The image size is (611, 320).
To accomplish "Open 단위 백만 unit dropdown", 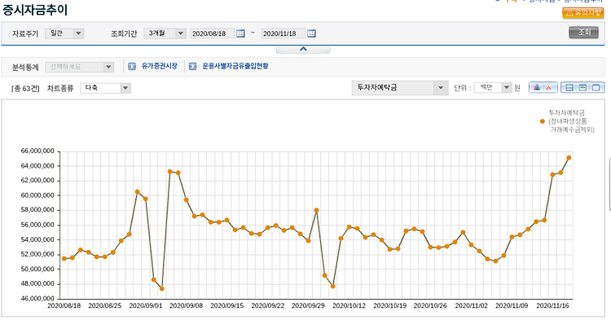I will click(493, 88).
